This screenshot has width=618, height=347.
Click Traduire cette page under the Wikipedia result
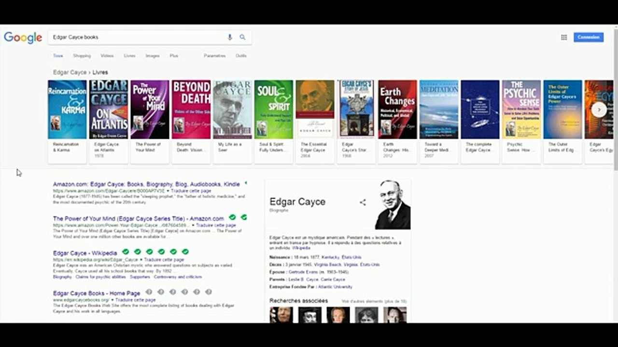(x=164, y=260)
